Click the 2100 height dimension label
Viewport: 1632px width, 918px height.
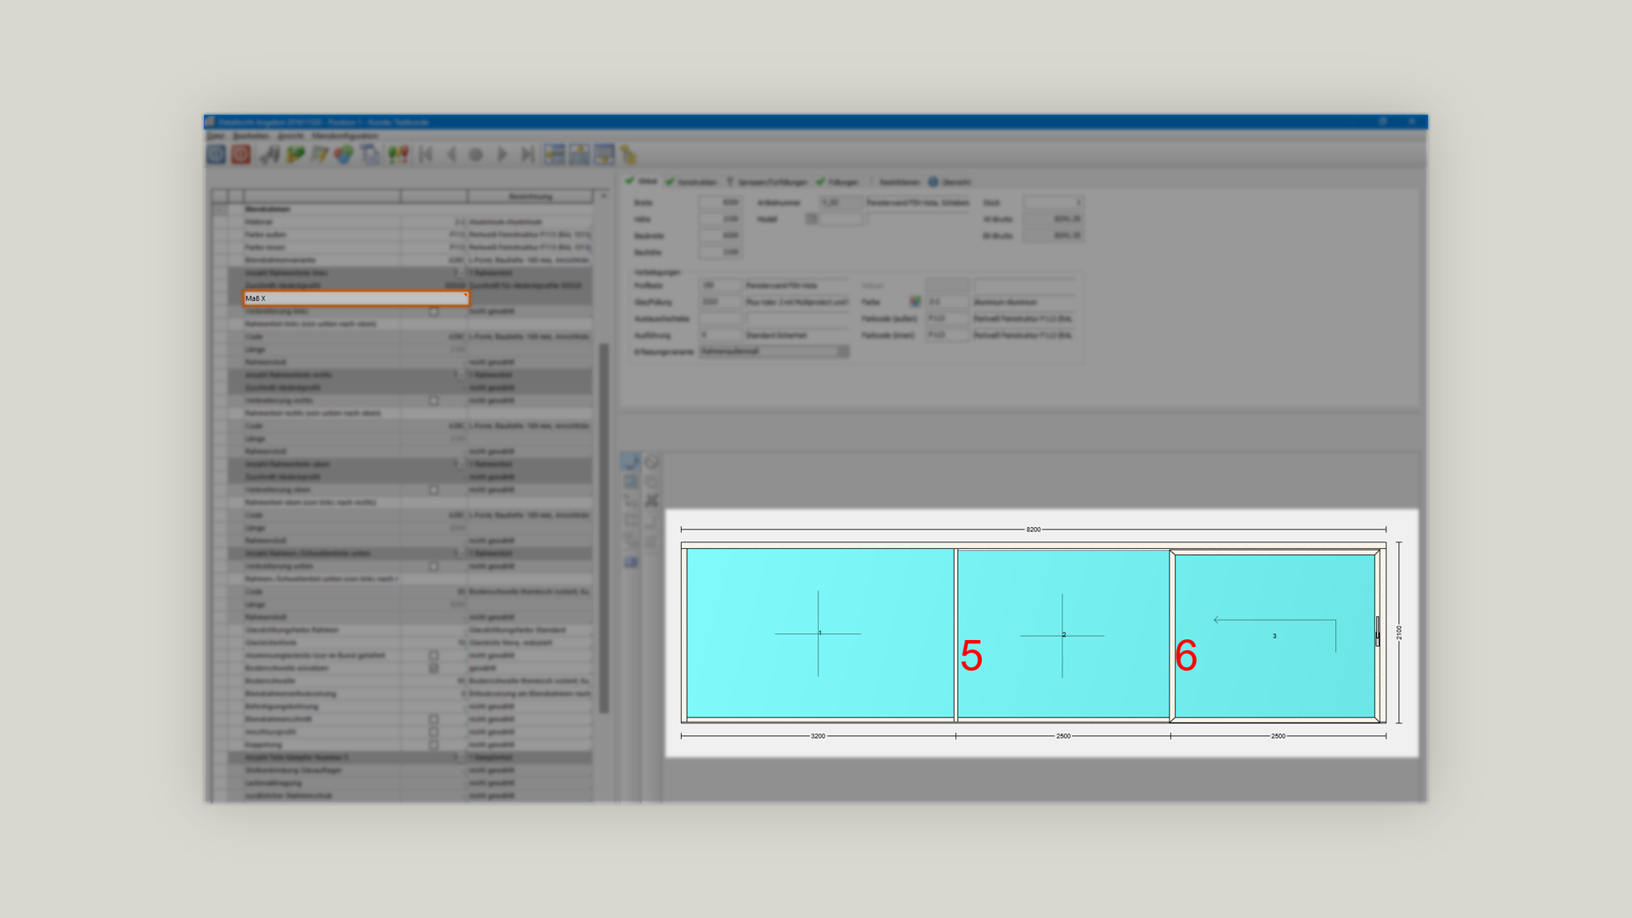[1399, 632]
